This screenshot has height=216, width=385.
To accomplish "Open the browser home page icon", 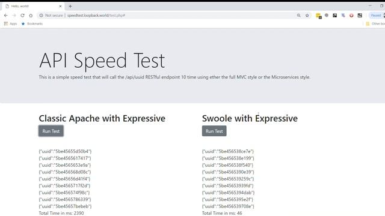I will (31, 16).
